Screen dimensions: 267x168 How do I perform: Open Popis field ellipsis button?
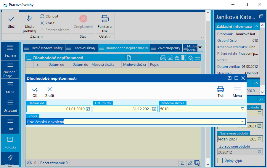[243, 122]
